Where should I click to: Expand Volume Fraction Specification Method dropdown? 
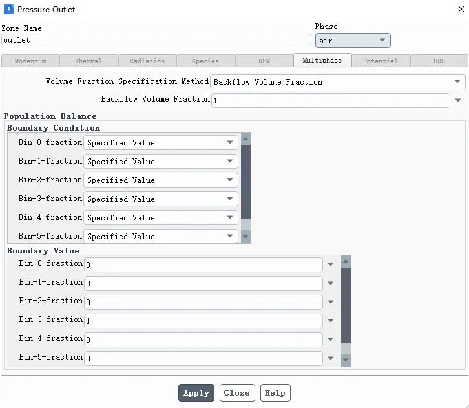pyautogui.click(x=337, y=82)
